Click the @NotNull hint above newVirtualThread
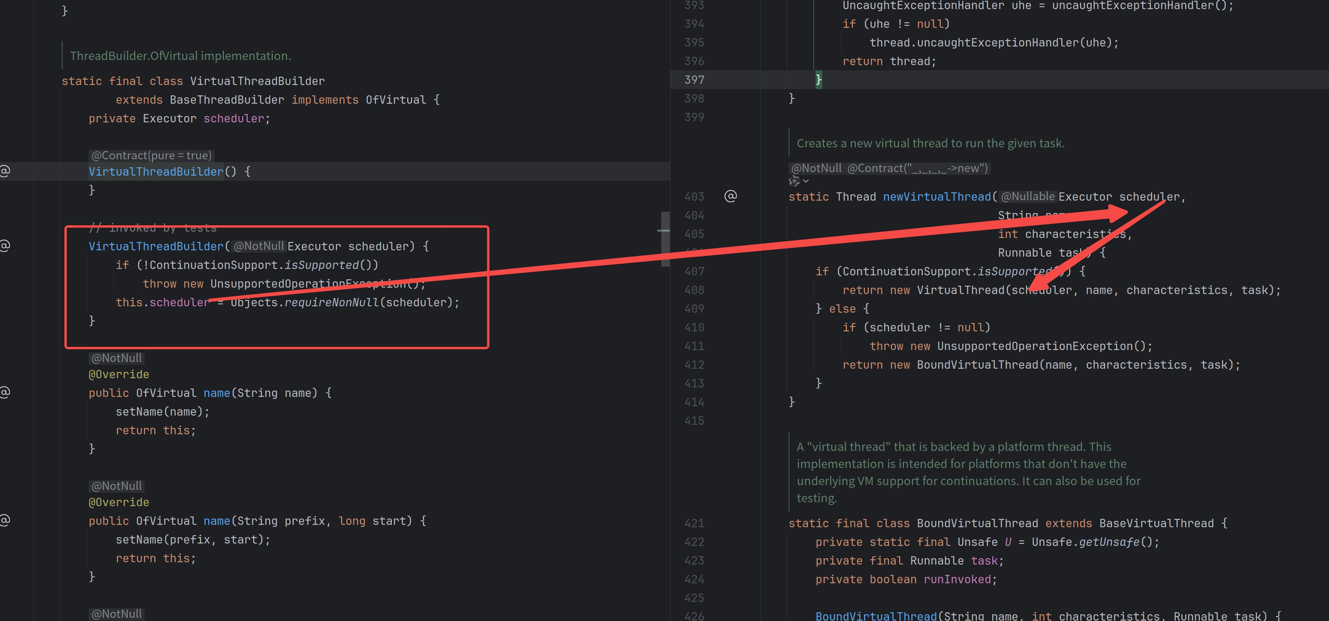This screenshot has width=1329, height=621. (816, 168)
